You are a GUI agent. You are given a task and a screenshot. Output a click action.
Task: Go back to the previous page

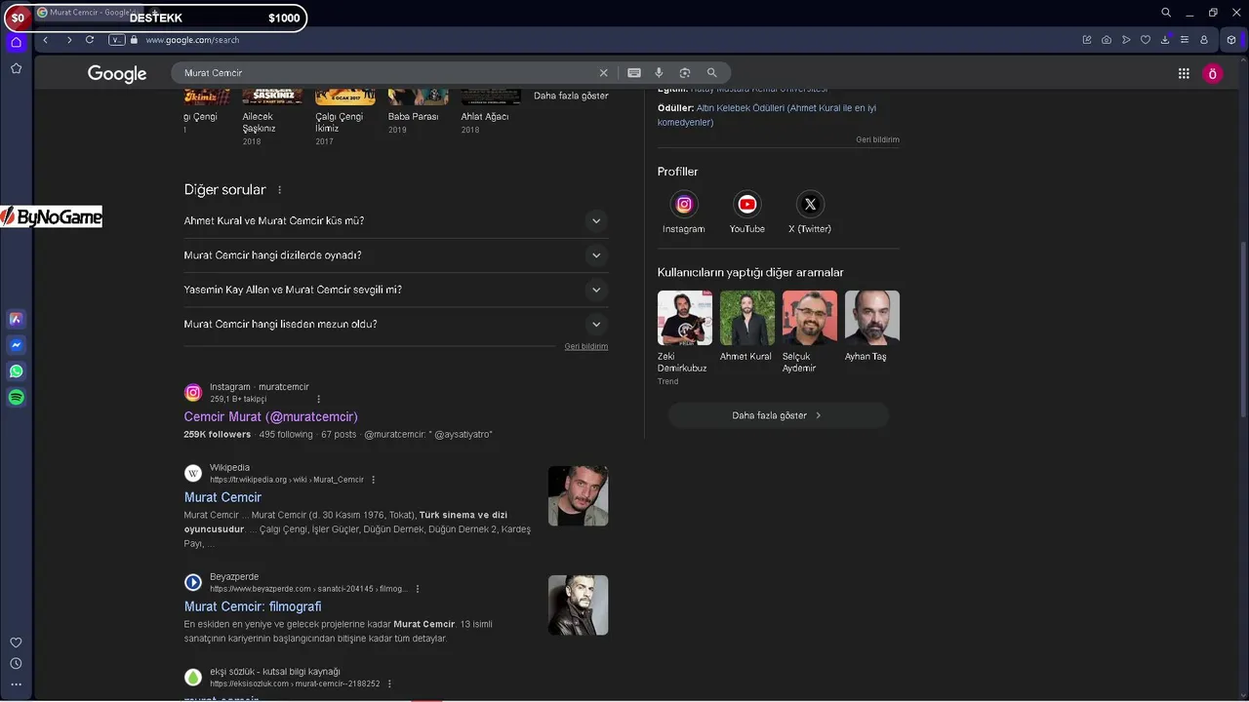click(45, 40)
